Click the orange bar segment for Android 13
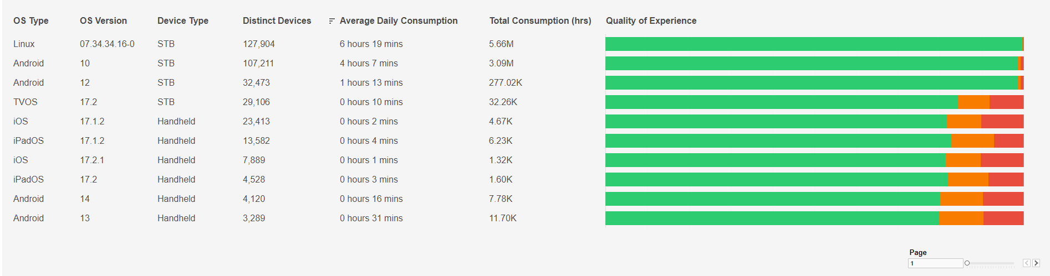Image resolution: width=1050 pixels, height=276 pixels. click(x=961, y=218)
